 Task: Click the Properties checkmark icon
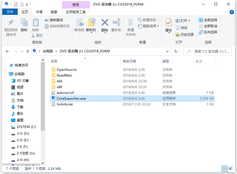168,23
